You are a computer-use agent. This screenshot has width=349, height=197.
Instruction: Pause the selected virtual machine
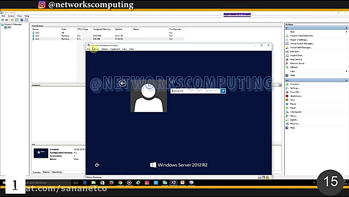coord(293,104)
